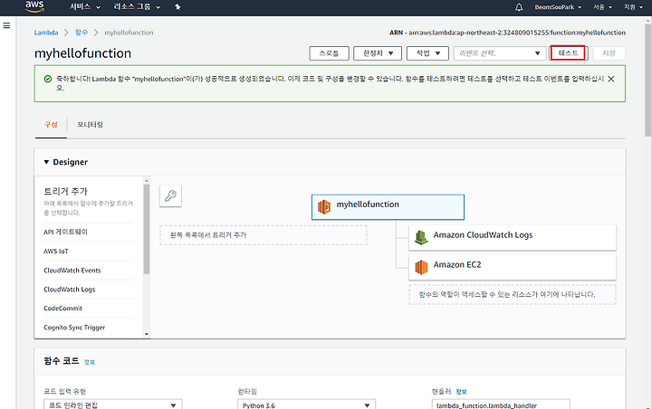Go to 함수 breadcrumb link
652x409 pixels.
coord(81,33)
